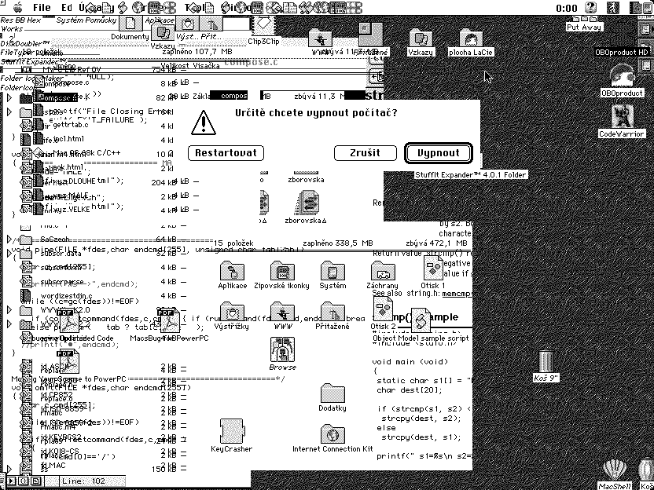
Task: Select the Systém folder icon
Action: (x=333, y=272)
